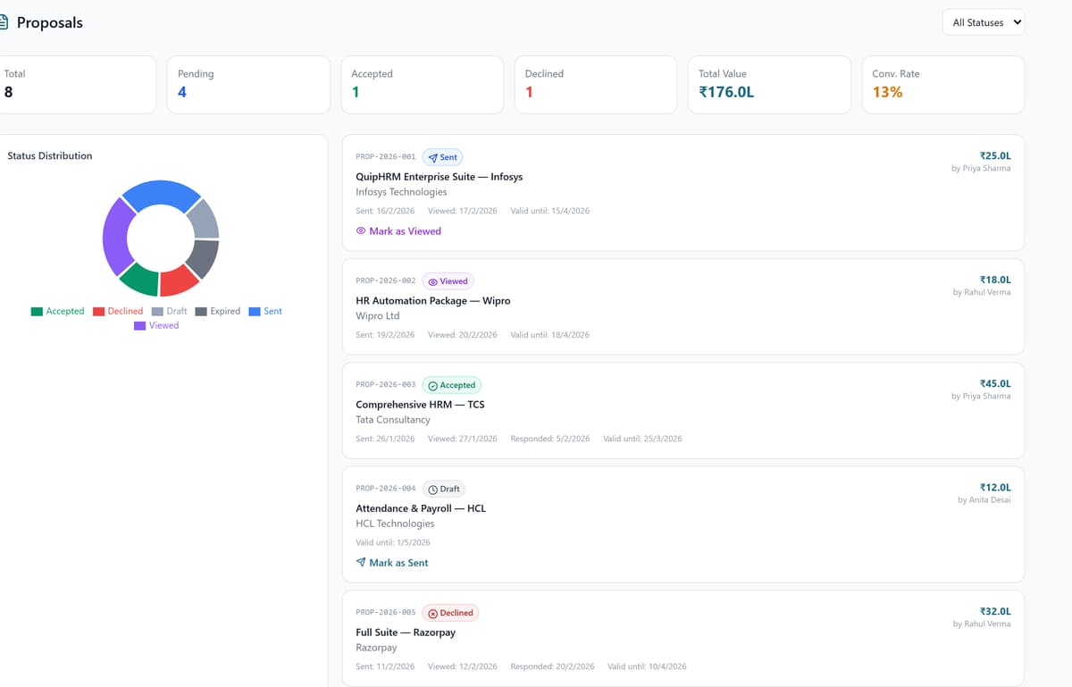The image size is (1072, 687).
Task: Click the ₹12.0L proposal amount
Action: pyautogui.click(x=995, y=488)
